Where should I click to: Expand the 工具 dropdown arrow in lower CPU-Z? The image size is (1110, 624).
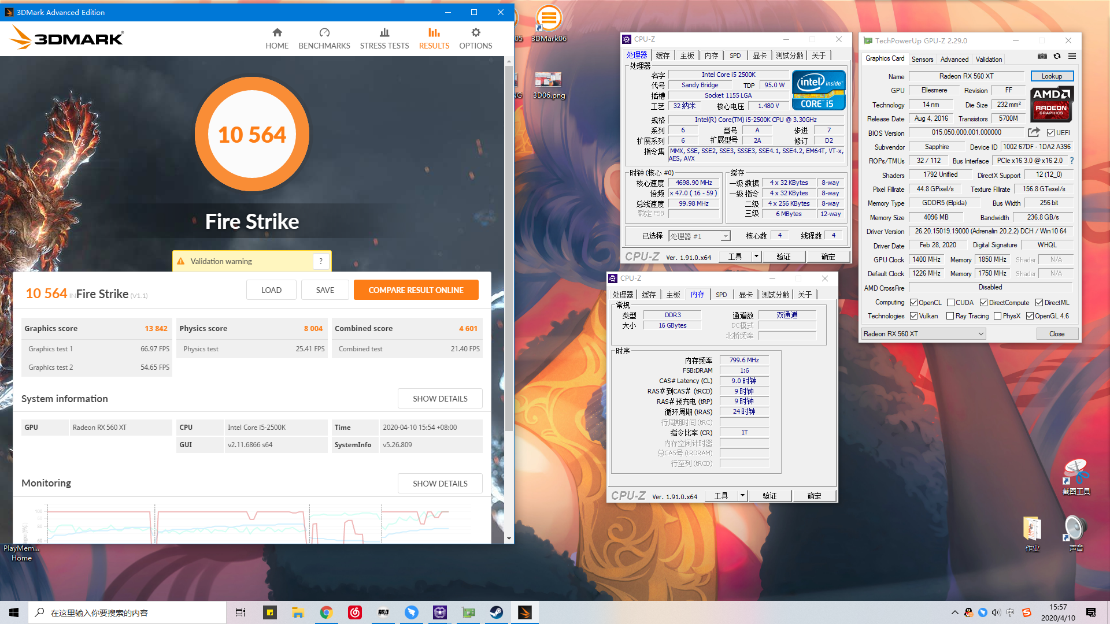point(742,496)
